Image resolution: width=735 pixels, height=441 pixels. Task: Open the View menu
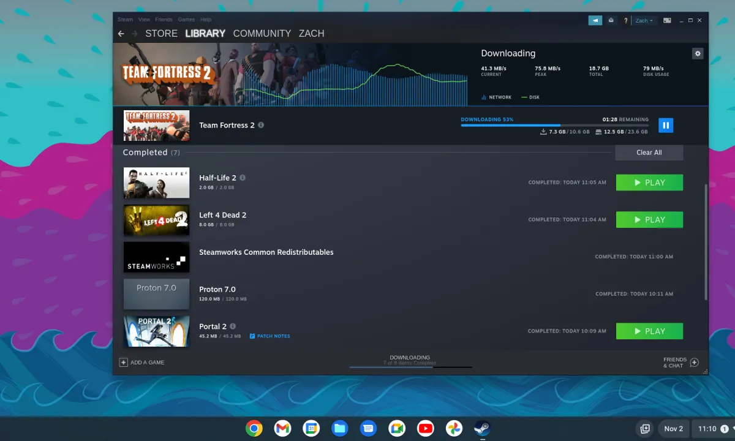click(x=144, y=20)
